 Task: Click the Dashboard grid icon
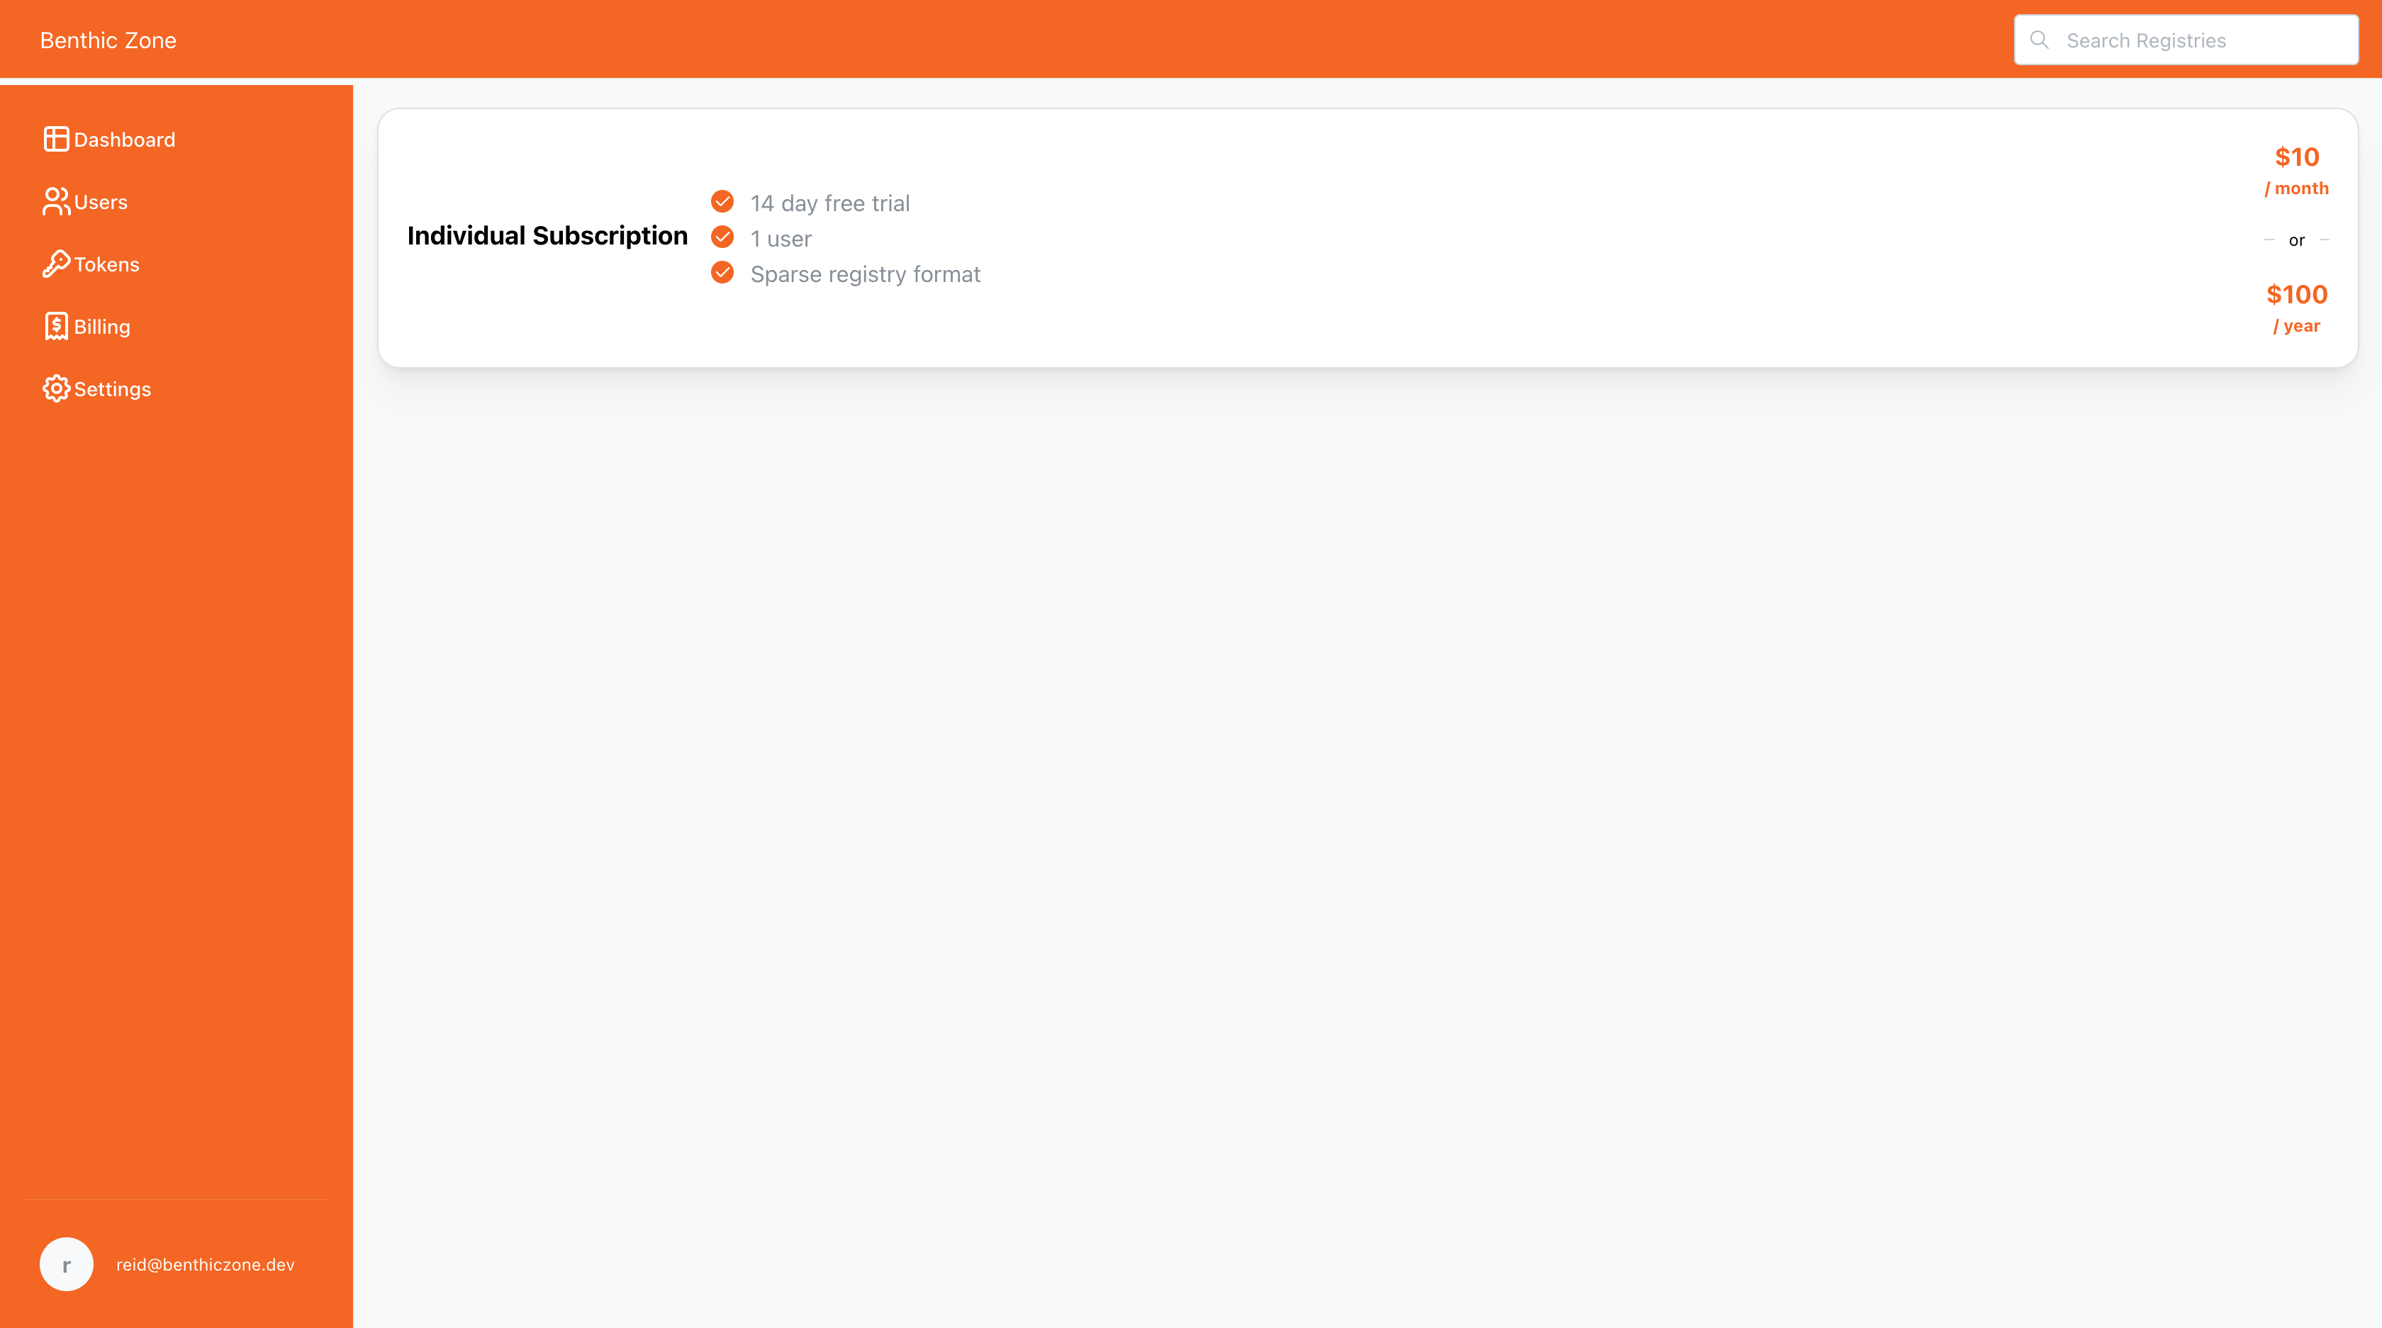click(55, 140)
